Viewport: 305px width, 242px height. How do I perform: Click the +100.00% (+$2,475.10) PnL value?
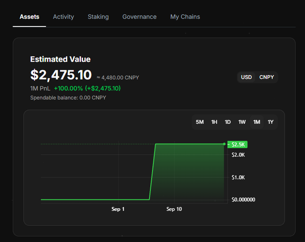click(87, 89)
